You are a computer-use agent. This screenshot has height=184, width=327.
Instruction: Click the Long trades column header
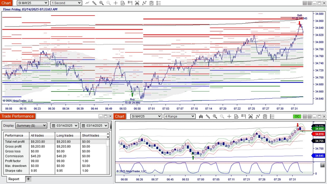coord(68,135)
